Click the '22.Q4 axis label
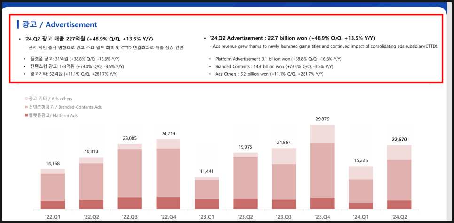454x223 pixels. point(168,216)
